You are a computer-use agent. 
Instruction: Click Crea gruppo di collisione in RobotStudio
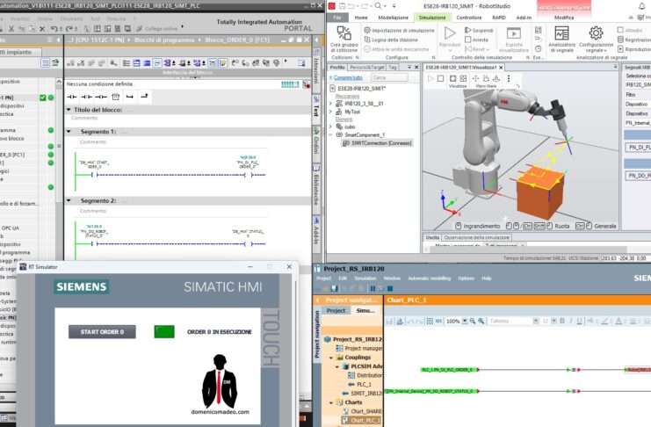(344, 40)
